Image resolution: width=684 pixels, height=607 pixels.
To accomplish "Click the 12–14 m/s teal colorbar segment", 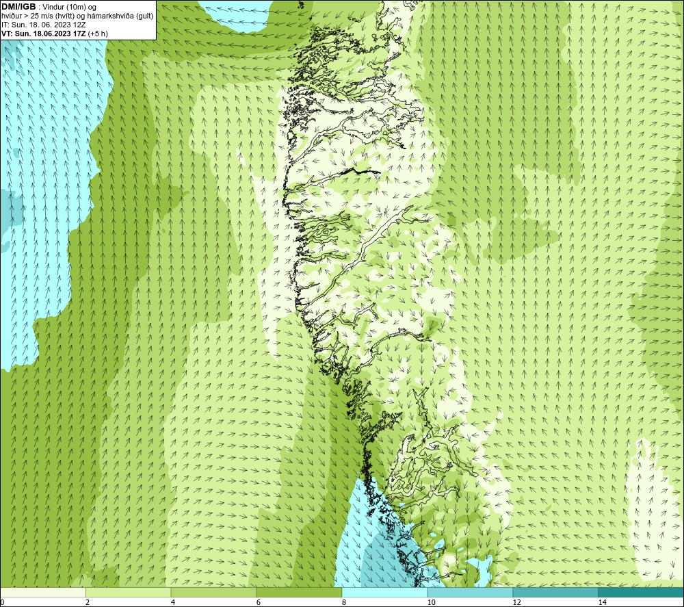I will pyautogui.click(x=555, y=592).
